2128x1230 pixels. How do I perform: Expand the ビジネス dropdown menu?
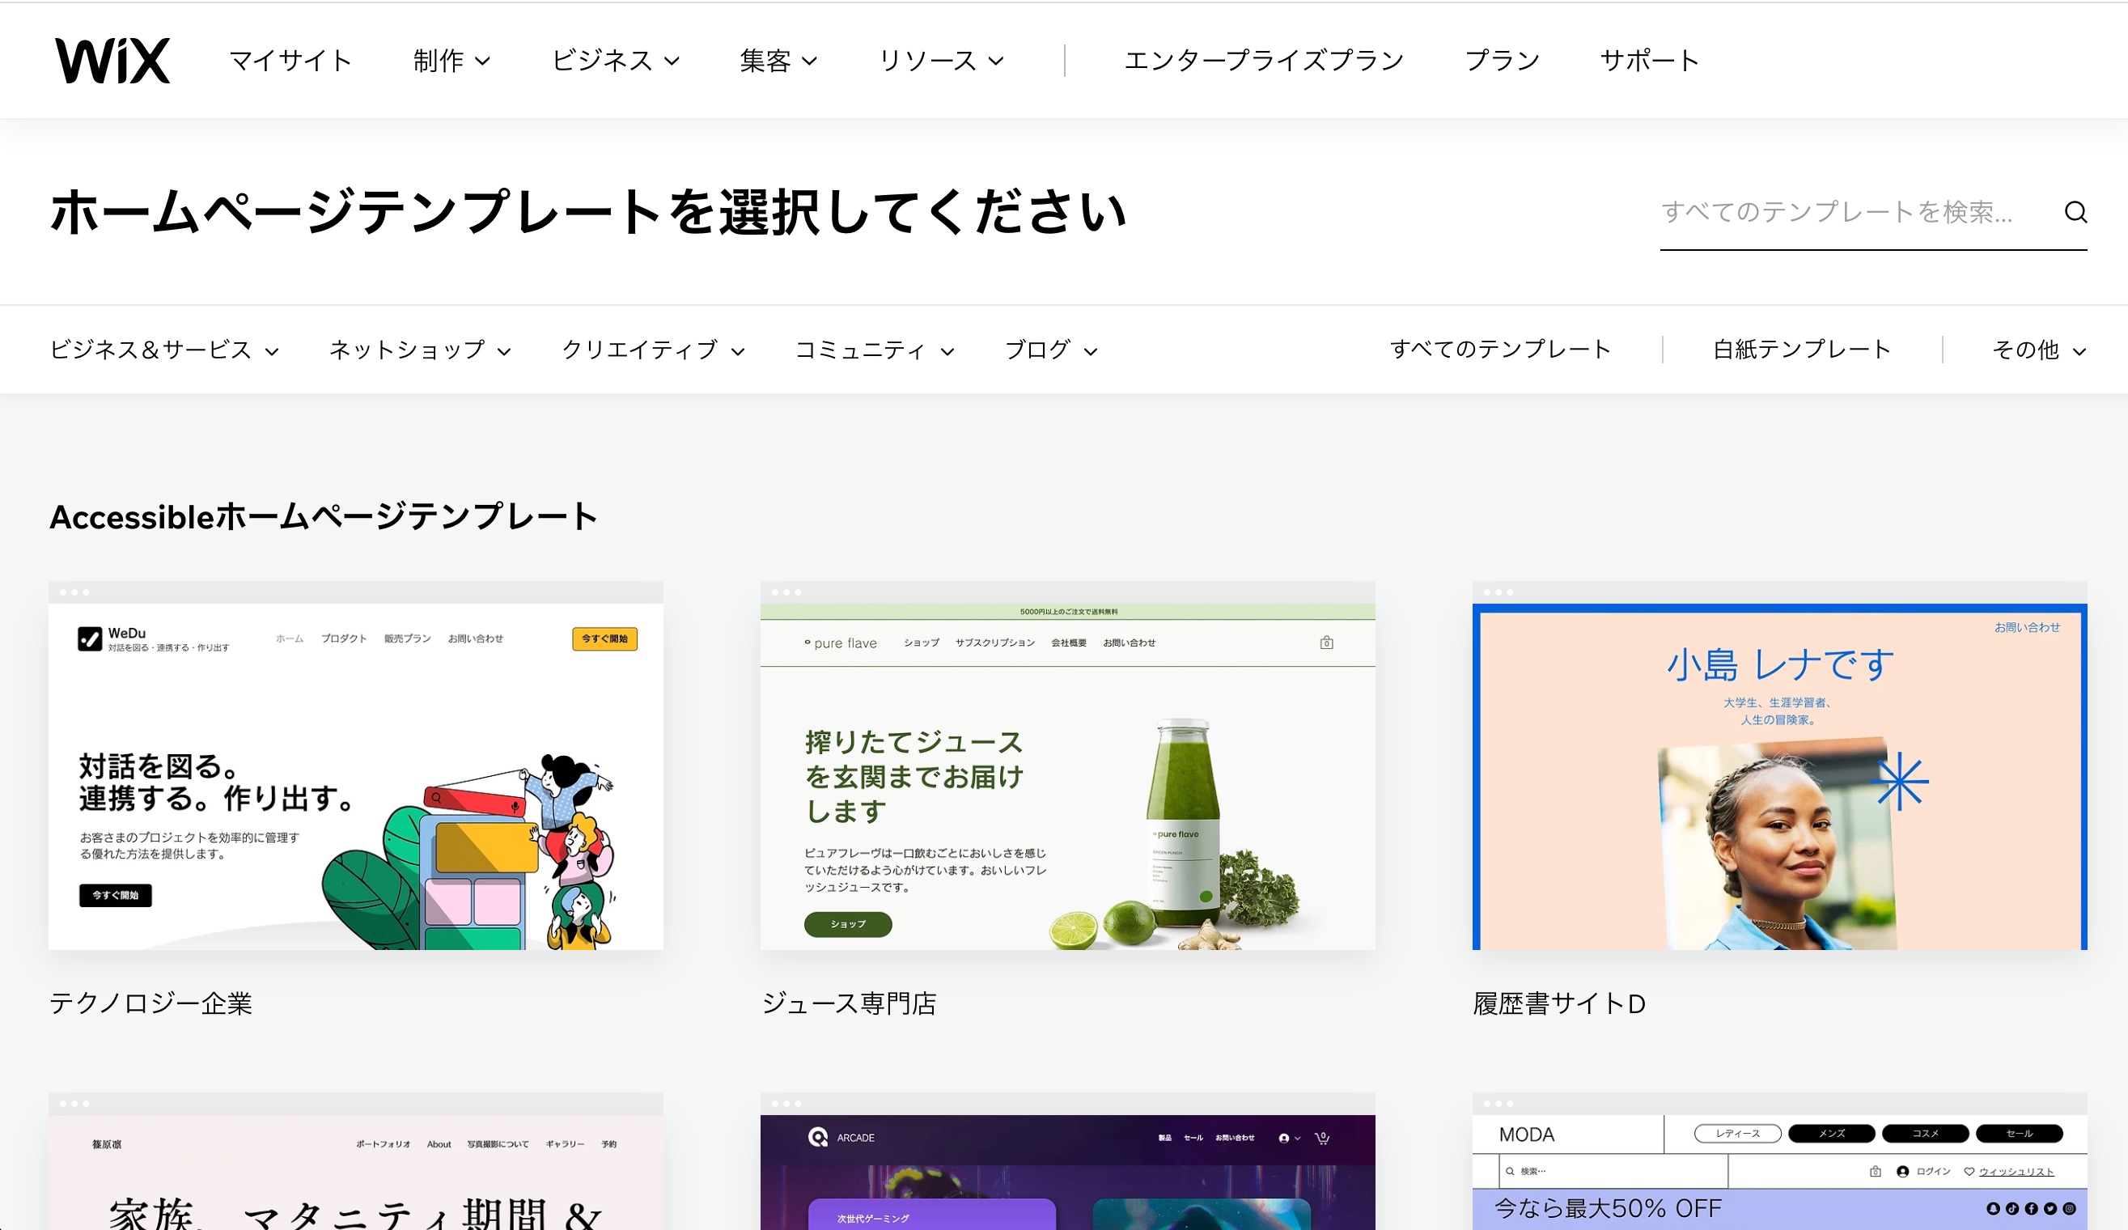point(615,61)
